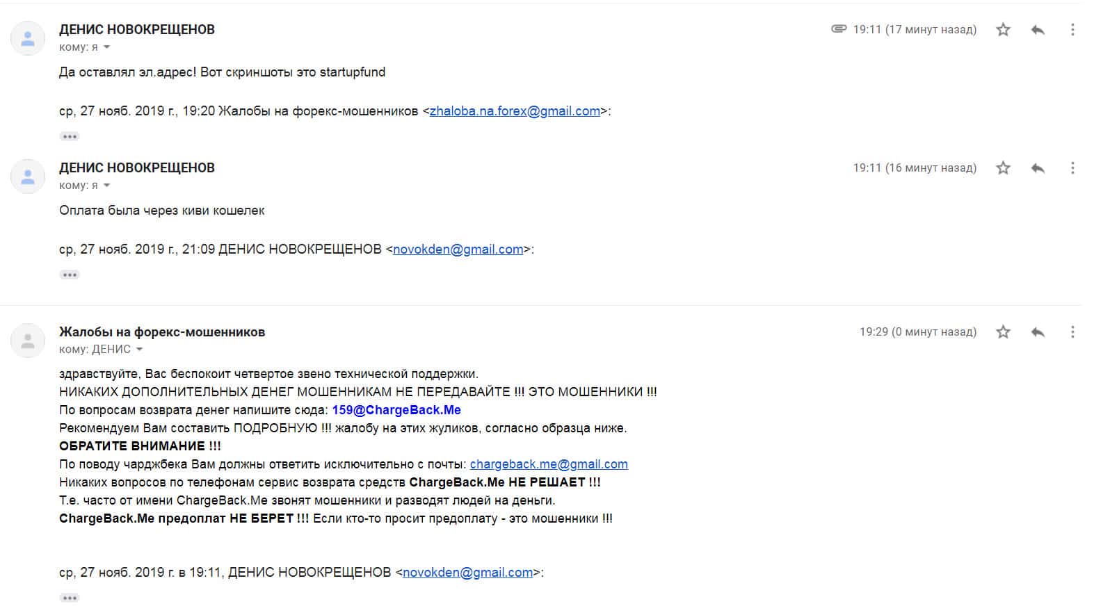Reply to the 19:29 Жалобы на форекс-мошенников message
This screenshot has height=606, width=1094.
click(x=1038, y=331)
